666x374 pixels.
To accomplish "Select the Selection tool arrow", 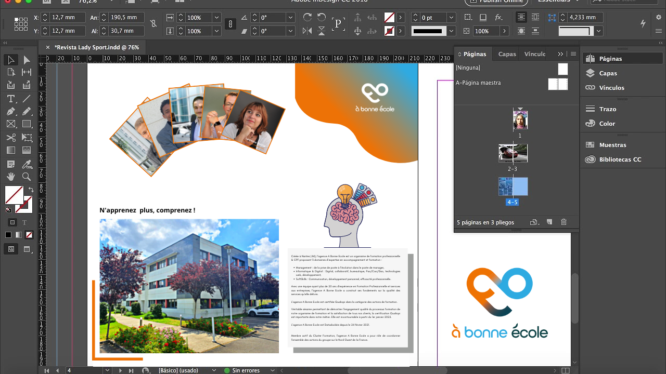I will [11, 60].
